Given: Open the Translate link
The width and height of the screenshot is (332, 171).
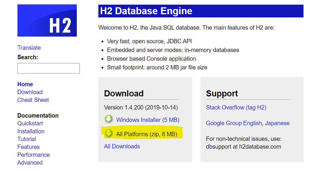Looking at the screenshot, I should [x=29, y=48].
